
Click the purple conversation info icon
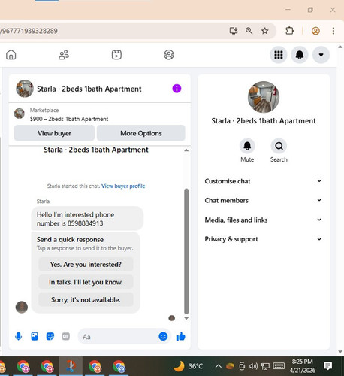tap(177, 89)
